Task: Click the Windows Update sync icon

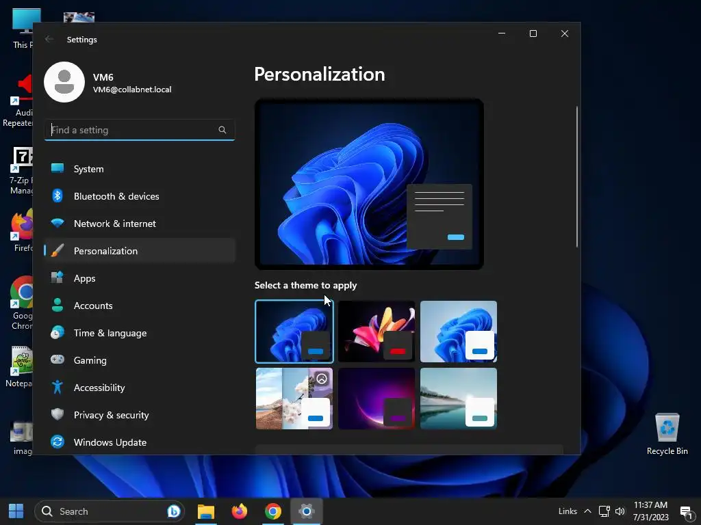Action: coord(58,442)
